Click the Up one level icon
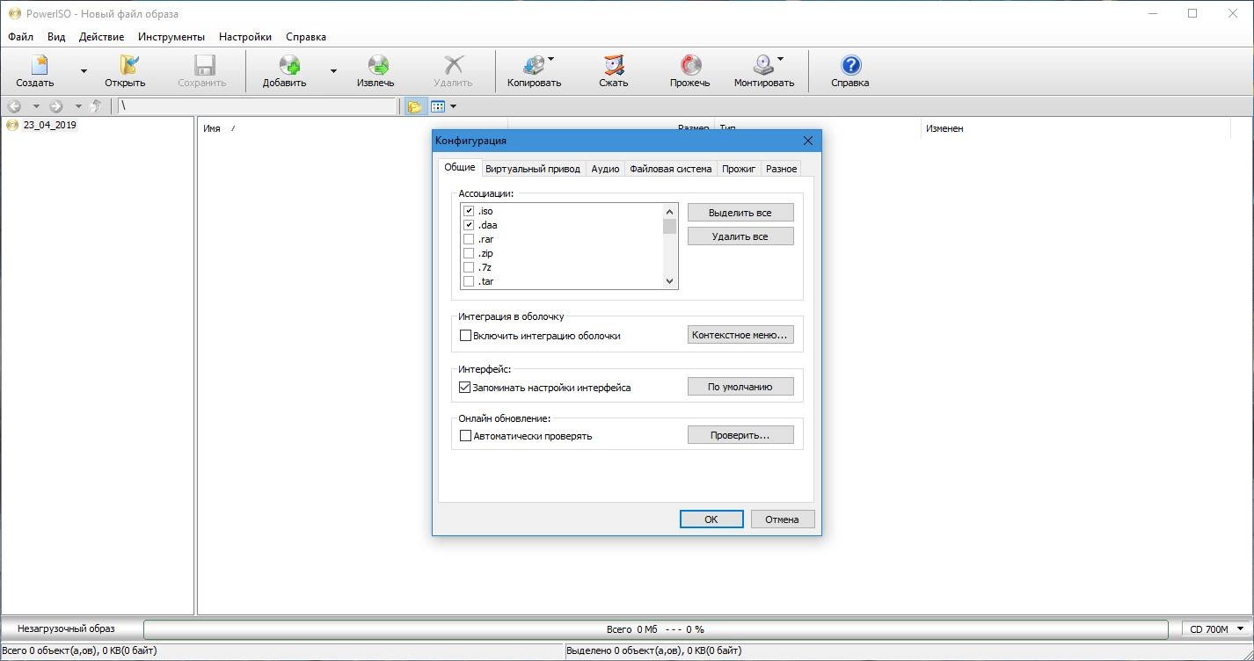This screenshot has height=661, width=1254. 95,106
